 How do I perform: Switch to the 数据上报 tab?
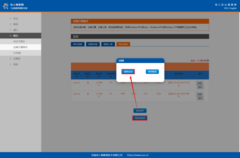[108, 44]
